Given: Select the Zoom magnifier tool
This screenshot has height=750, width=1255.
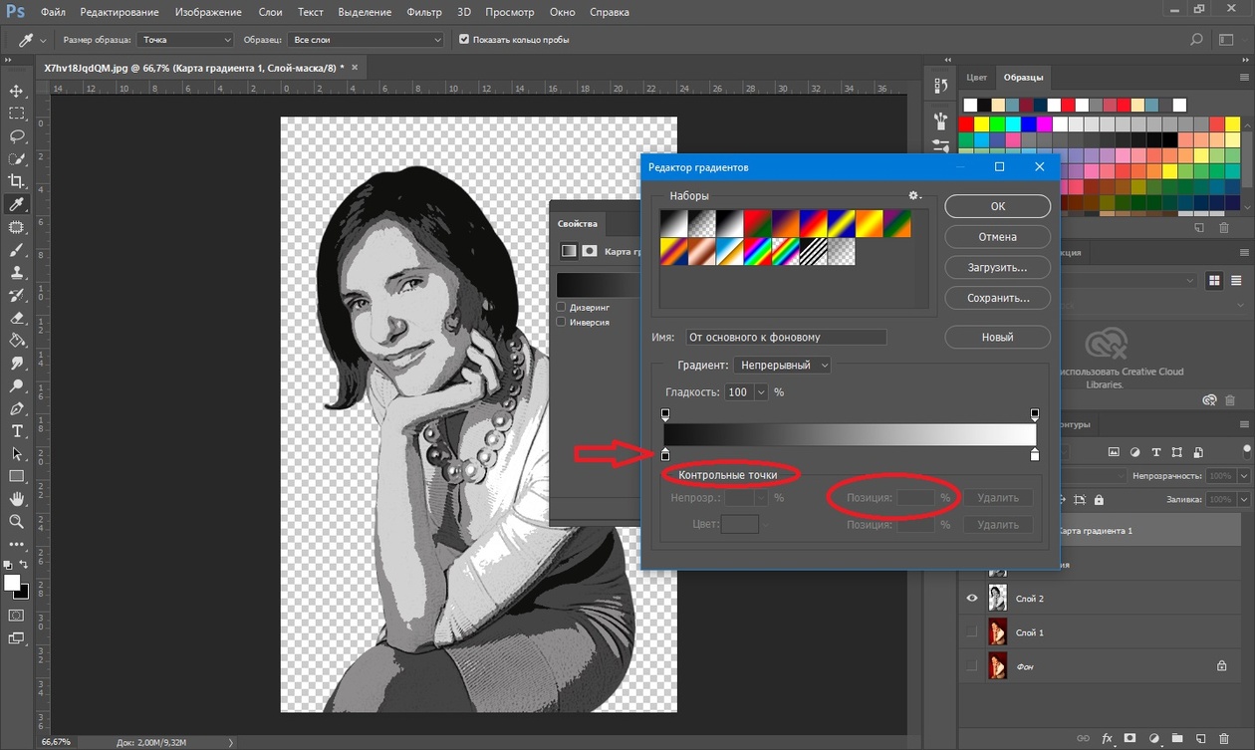Looking at the screenshot, I should point(17,521).
